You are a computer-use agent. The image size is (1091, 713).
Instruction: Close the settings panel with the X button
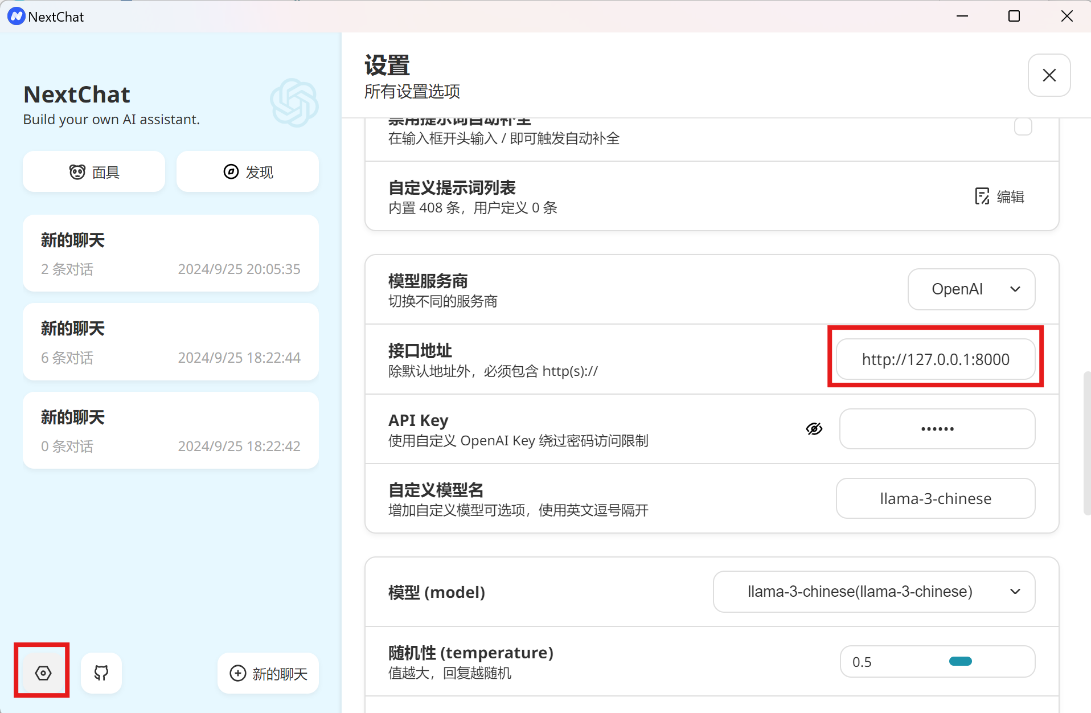1049,75
